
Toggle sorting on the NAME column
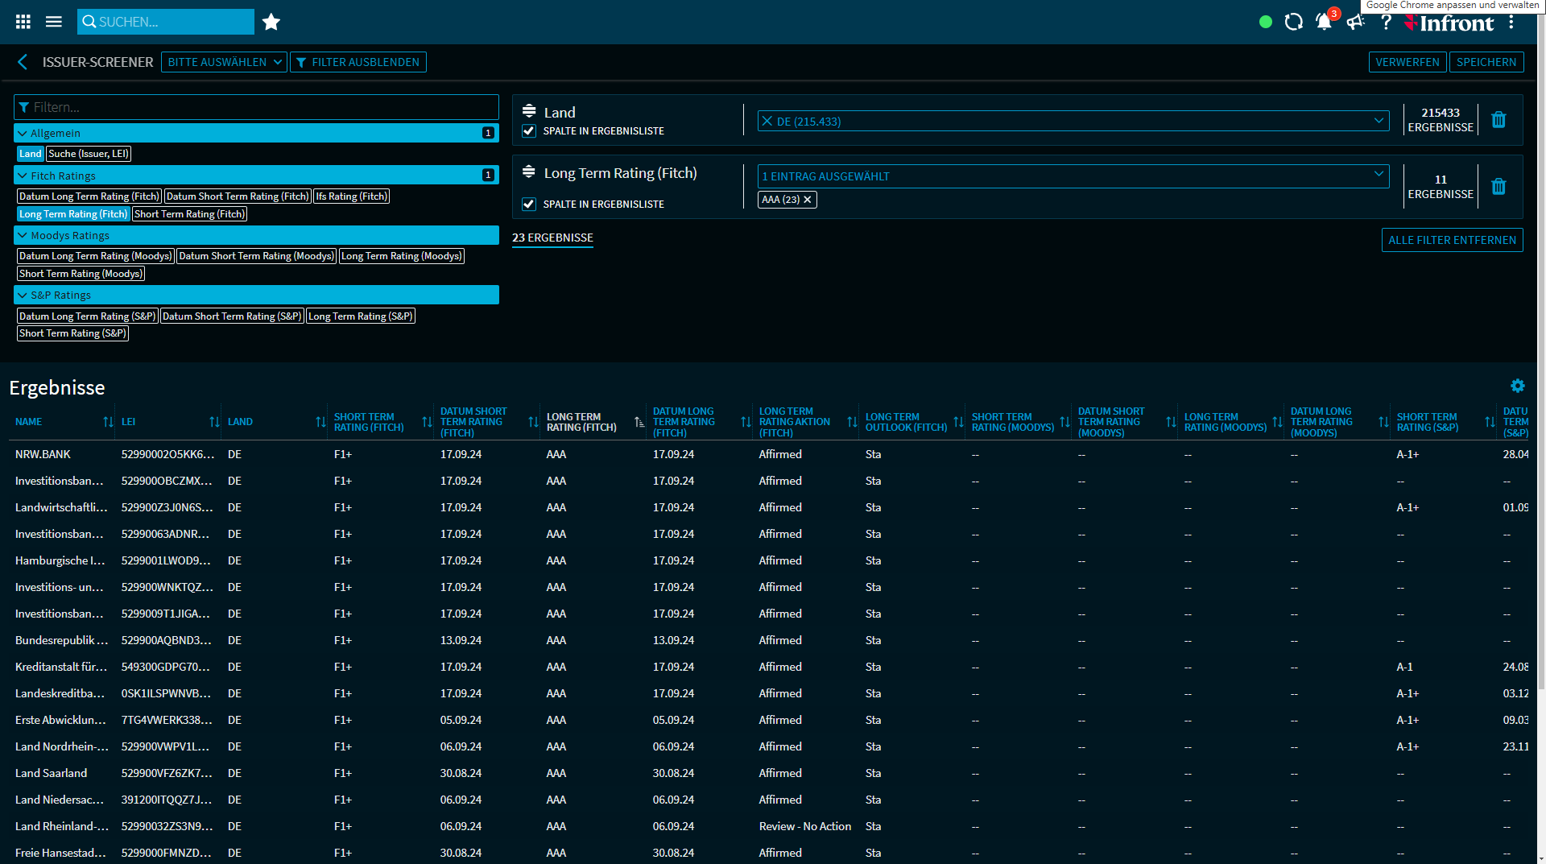(108, 421)
